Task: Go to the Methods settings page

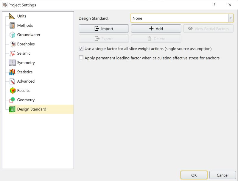Action: tap(25, 25)
